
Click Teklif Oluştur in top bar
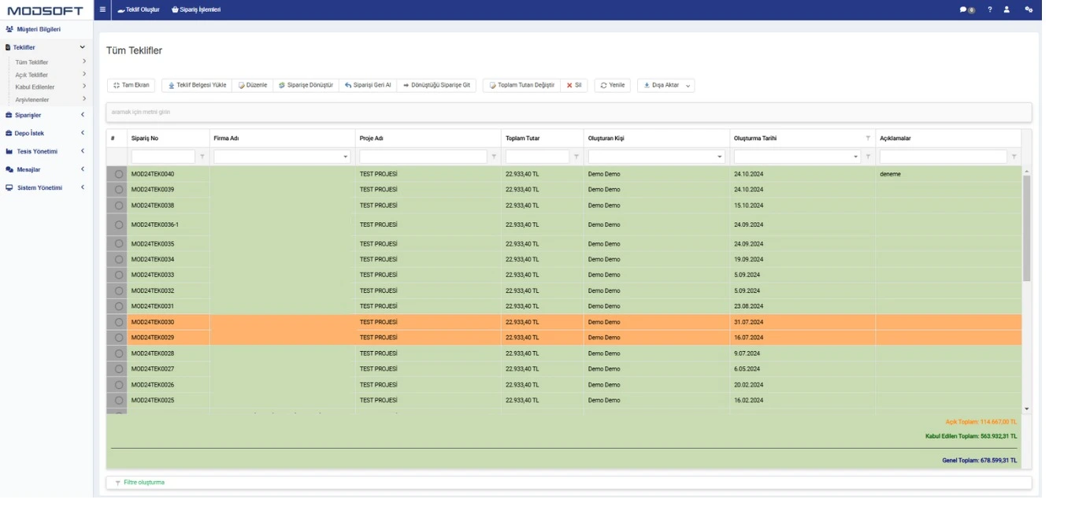coord(139,9)
